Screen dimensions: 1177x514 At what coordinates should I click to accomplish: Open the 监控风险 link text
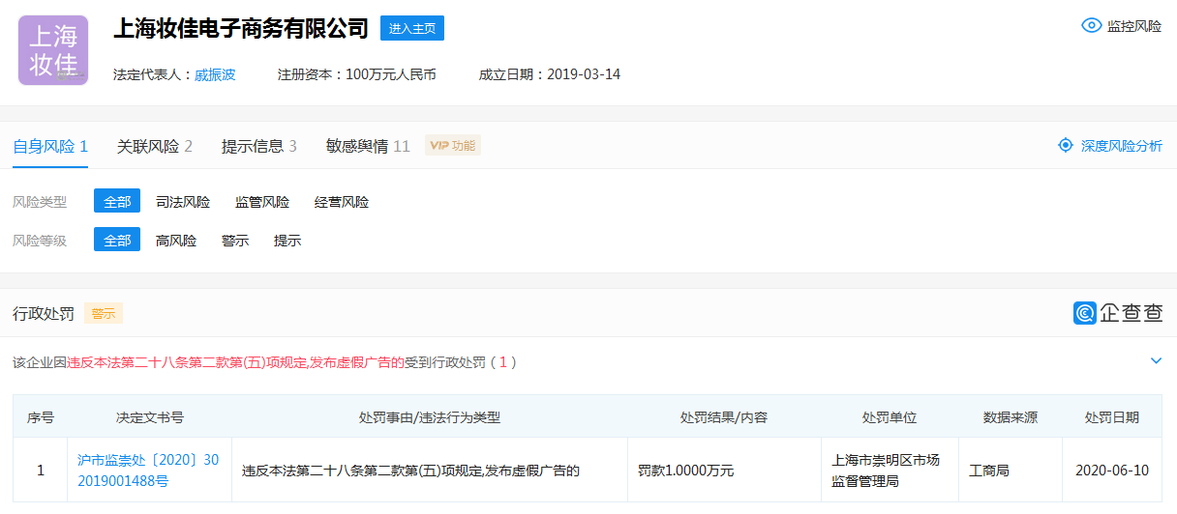pos(1134,26)
